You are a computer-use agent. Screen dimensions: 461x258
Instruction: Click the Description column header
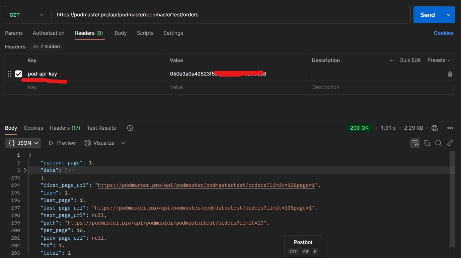pos(326,60)
